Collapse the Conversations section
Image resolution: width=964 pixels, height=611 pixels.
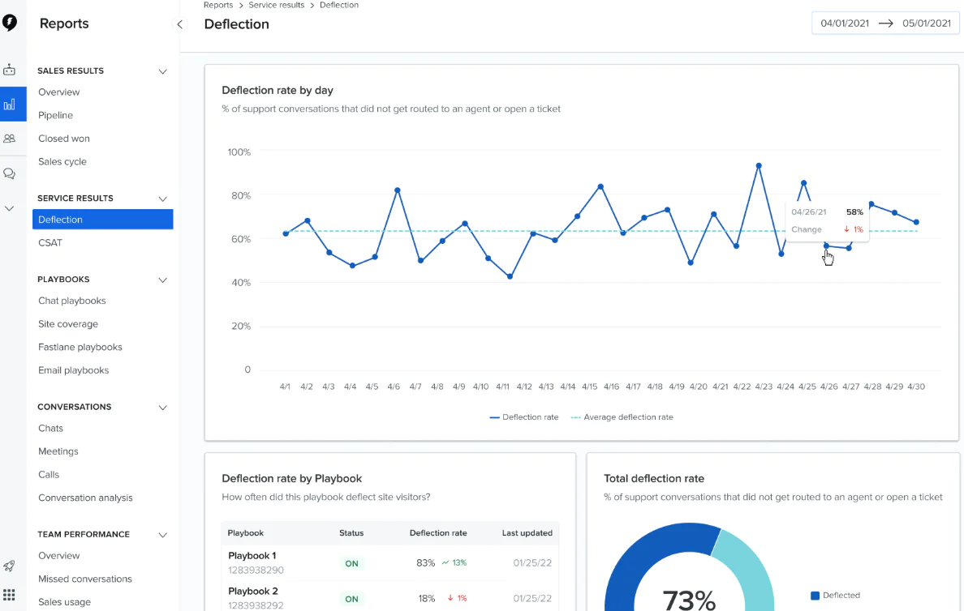163,408
